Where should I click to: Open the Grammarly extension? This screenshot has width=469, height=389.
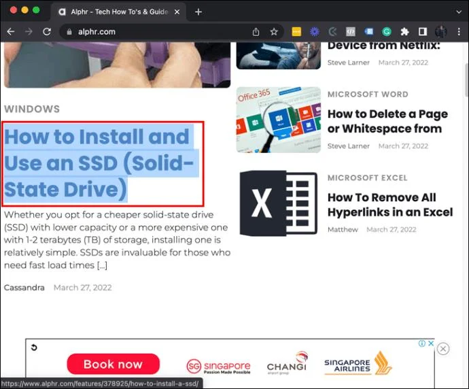pos(387,32)
